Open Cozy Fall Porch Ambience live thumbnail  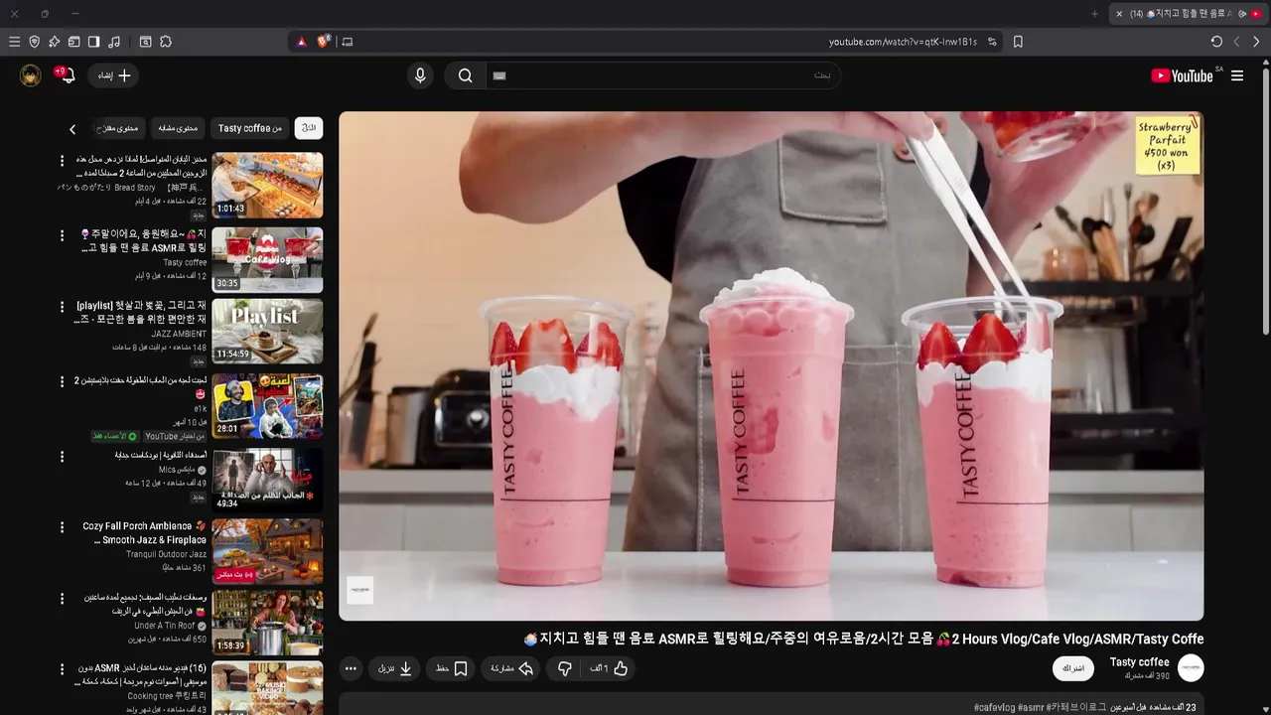[267, 551]
